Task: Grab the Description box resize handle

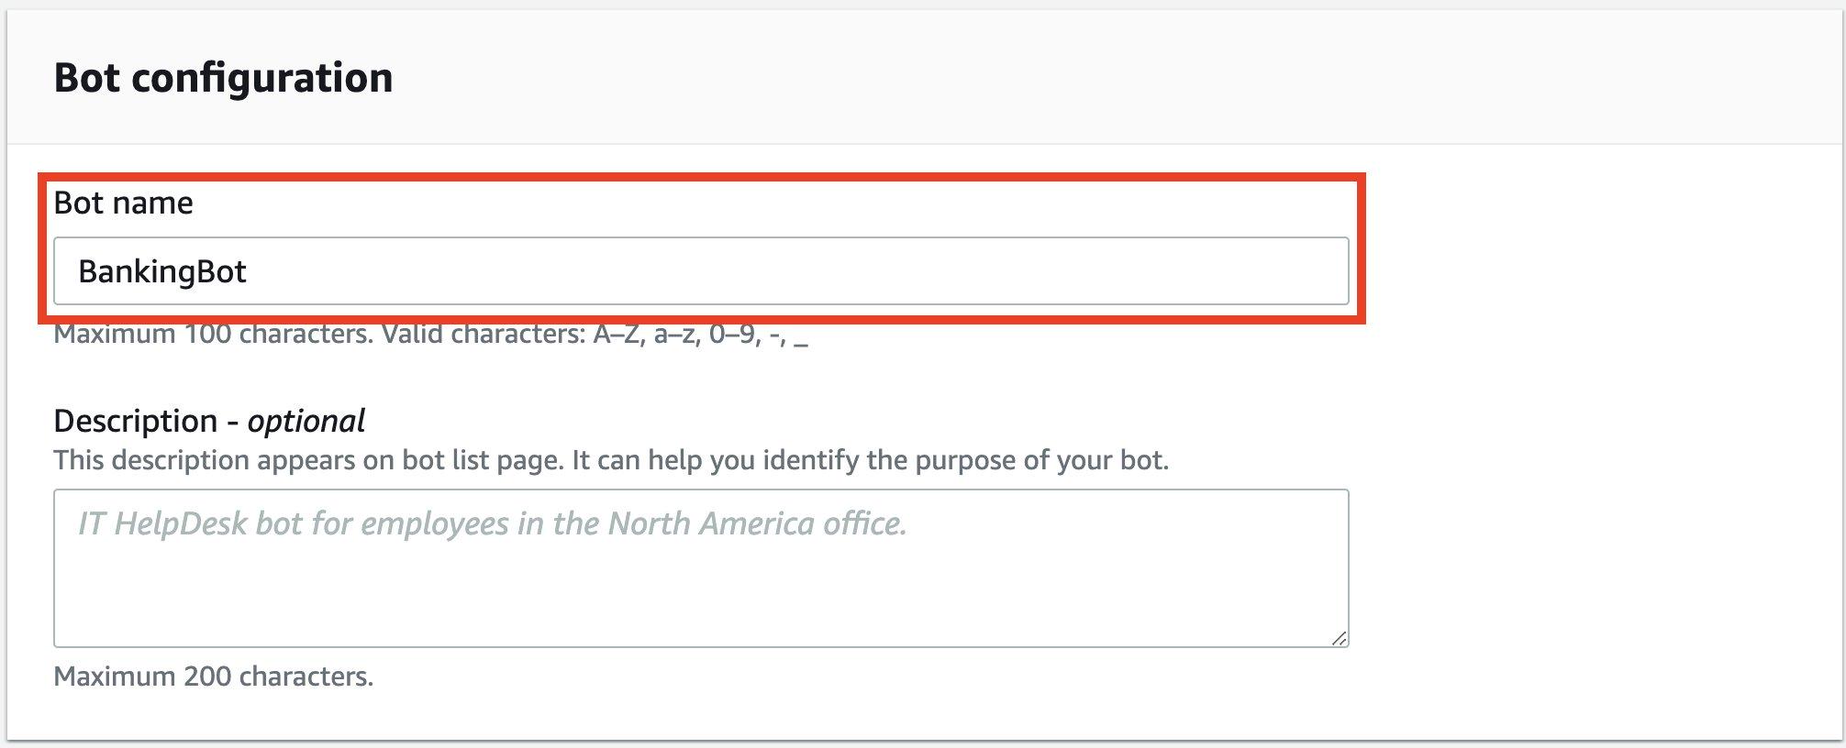Action: coord(1340,639)
